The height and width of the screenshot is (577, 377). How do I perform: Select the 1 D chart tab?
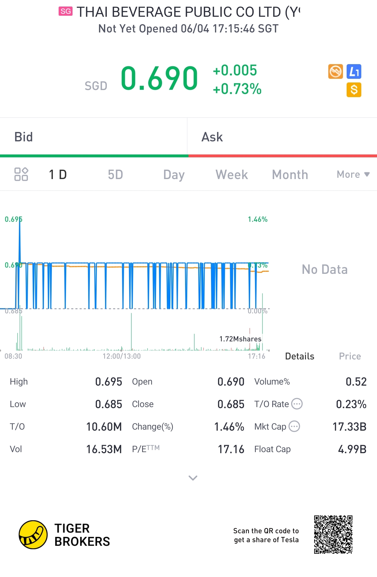(x=58, y=175)
